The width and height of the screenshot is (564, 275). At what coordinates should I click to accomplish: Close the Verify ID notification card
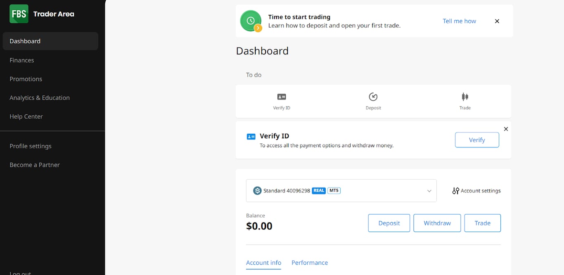tap(506, 129)
